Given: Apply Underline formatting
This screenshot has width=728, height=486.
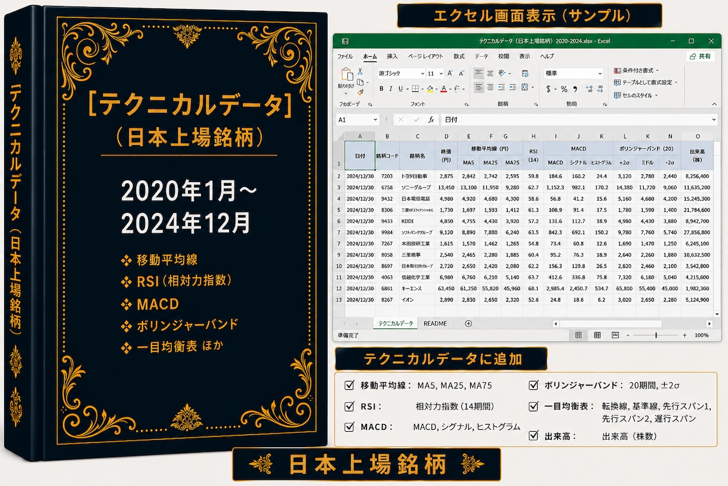Looking at the screenshot, I should 400,88.
